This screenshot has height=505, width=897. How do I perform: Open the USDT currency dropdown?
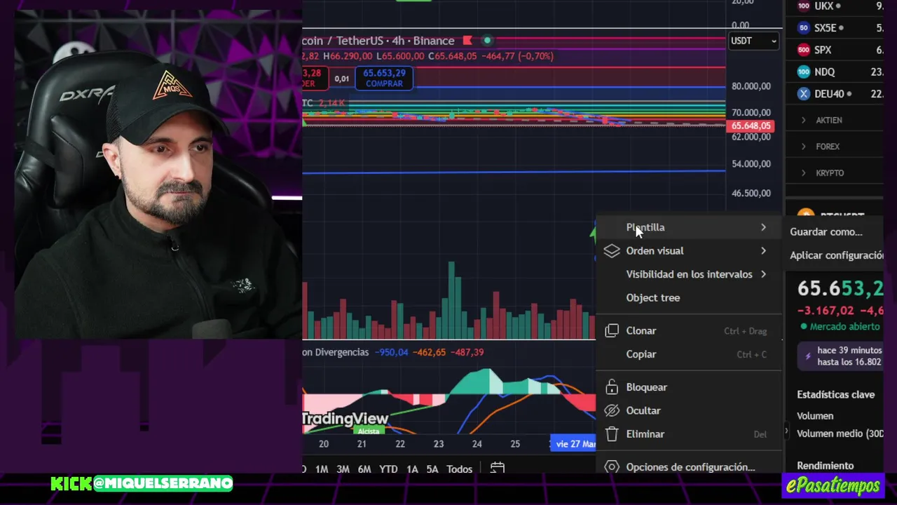[x=753, y=41]
